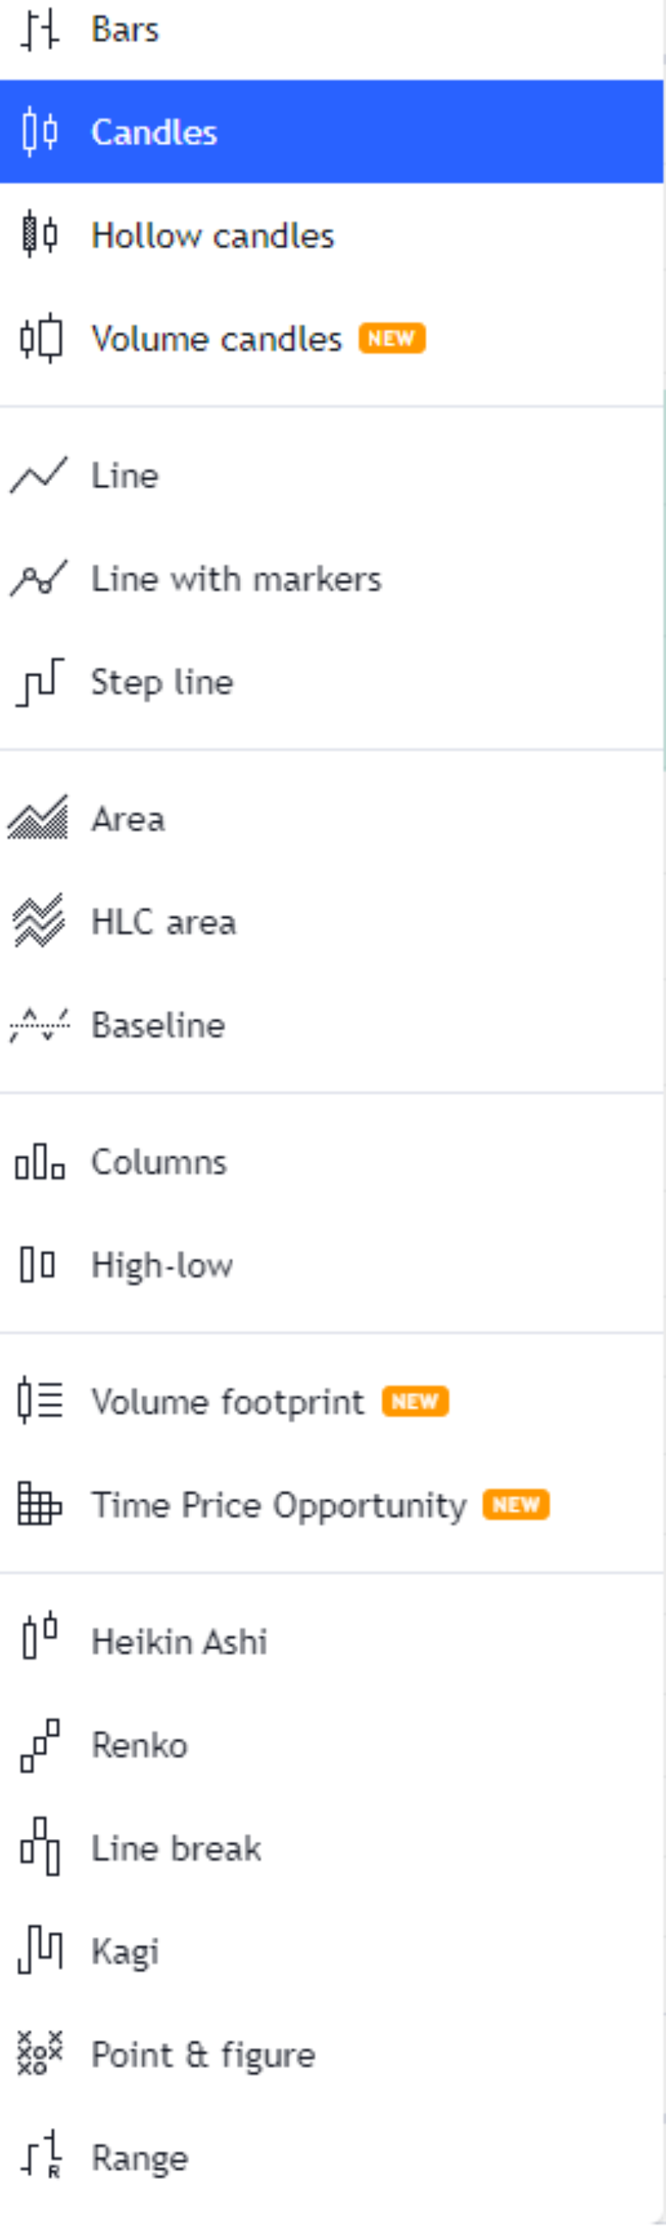Select Area chart style

pos(128,819)
